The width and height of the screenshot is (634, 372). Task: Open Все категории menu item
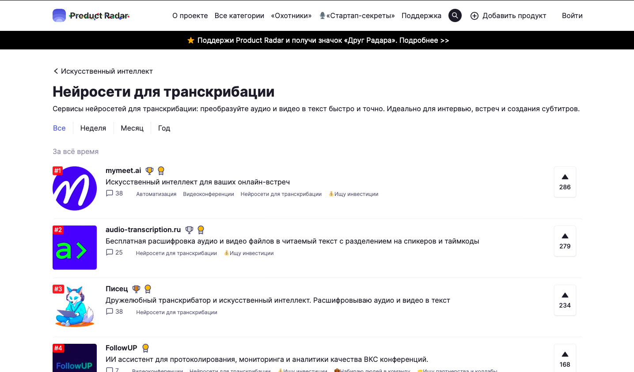(x=239, y=15)
